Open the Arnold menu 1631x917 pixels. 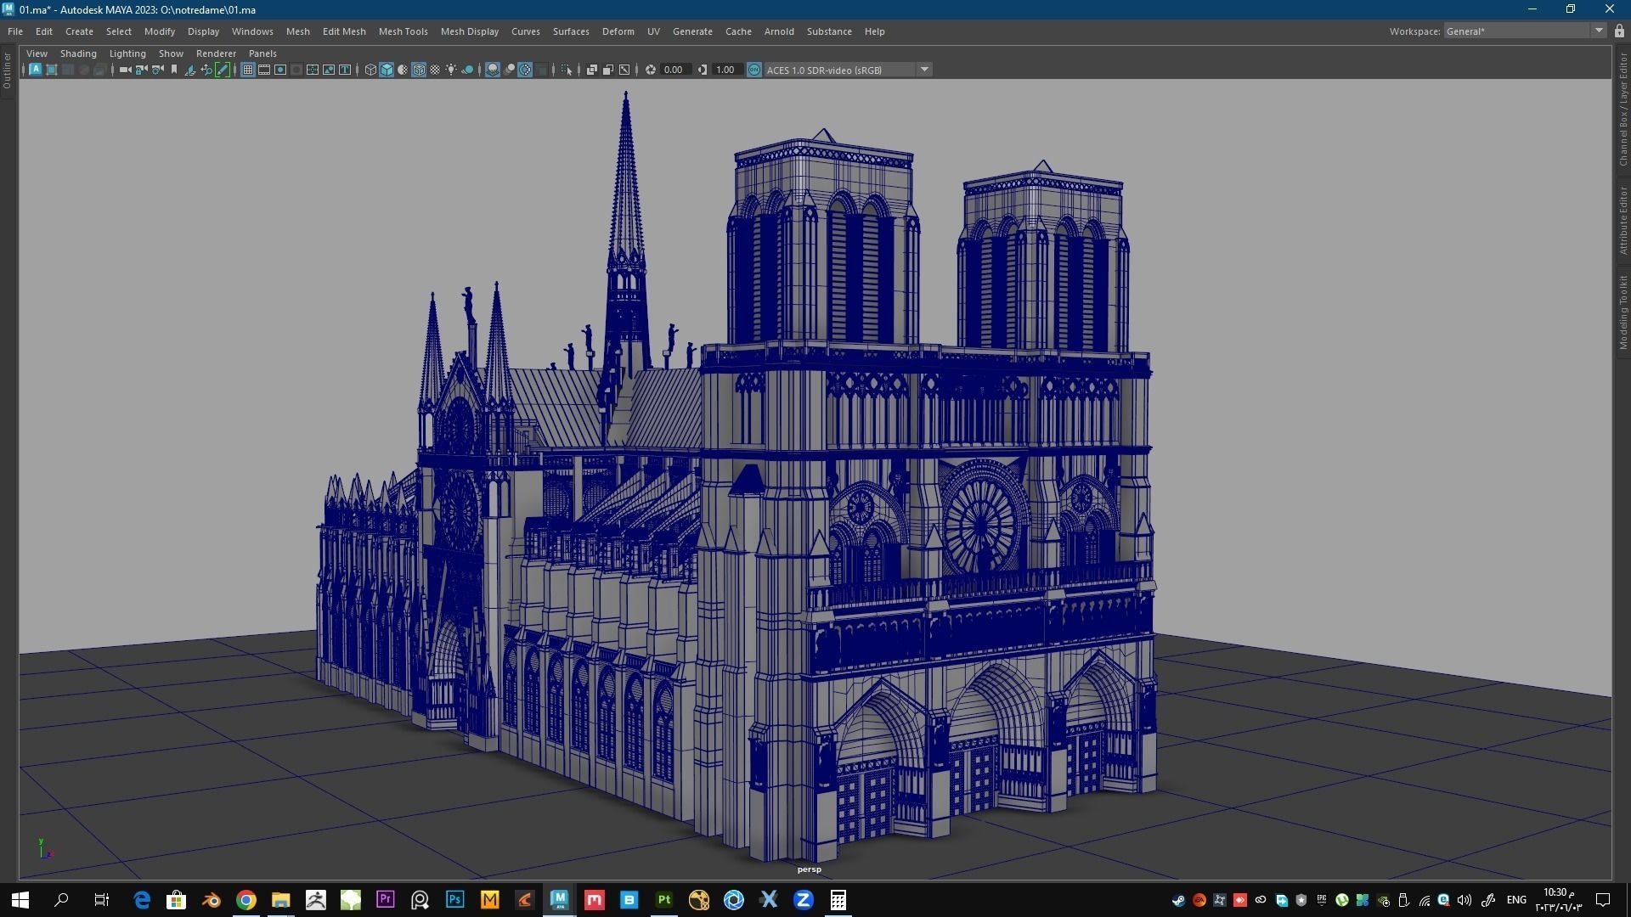coord(779,31)
